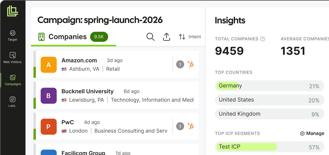Click the Bucknell University purple B avatar
The image size is (329, 155).
(49, 96)
